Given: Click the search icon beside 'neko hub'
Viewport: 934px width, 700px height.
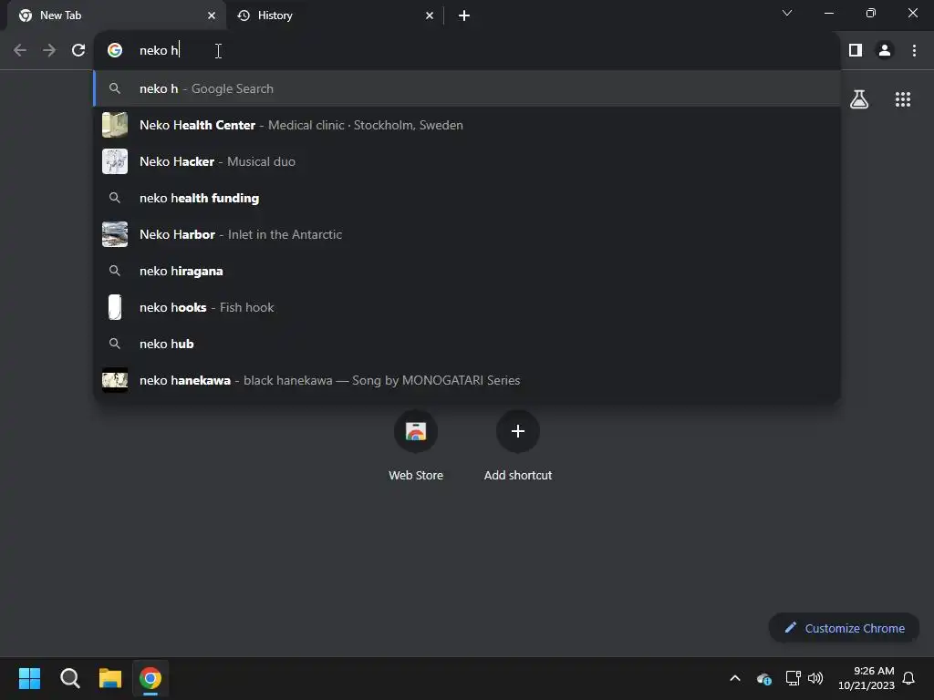Looking at the screenshot, I should click(115, 344).
